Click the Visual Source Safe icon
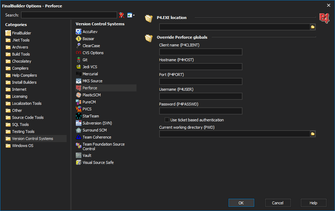The width and height of the screenshot is (335, 211). (x=79, y=162)
